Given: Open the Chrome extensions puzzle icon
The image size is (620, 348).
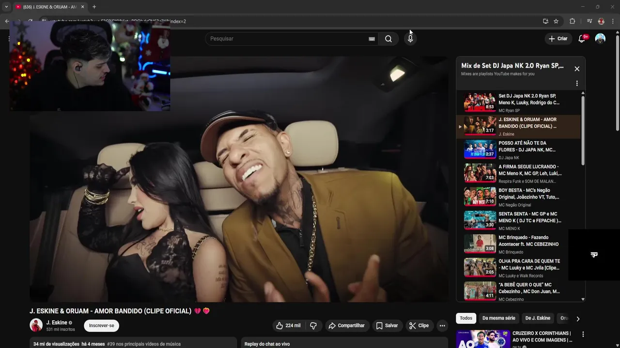Looking at the screenshot, I should (572, 21).
